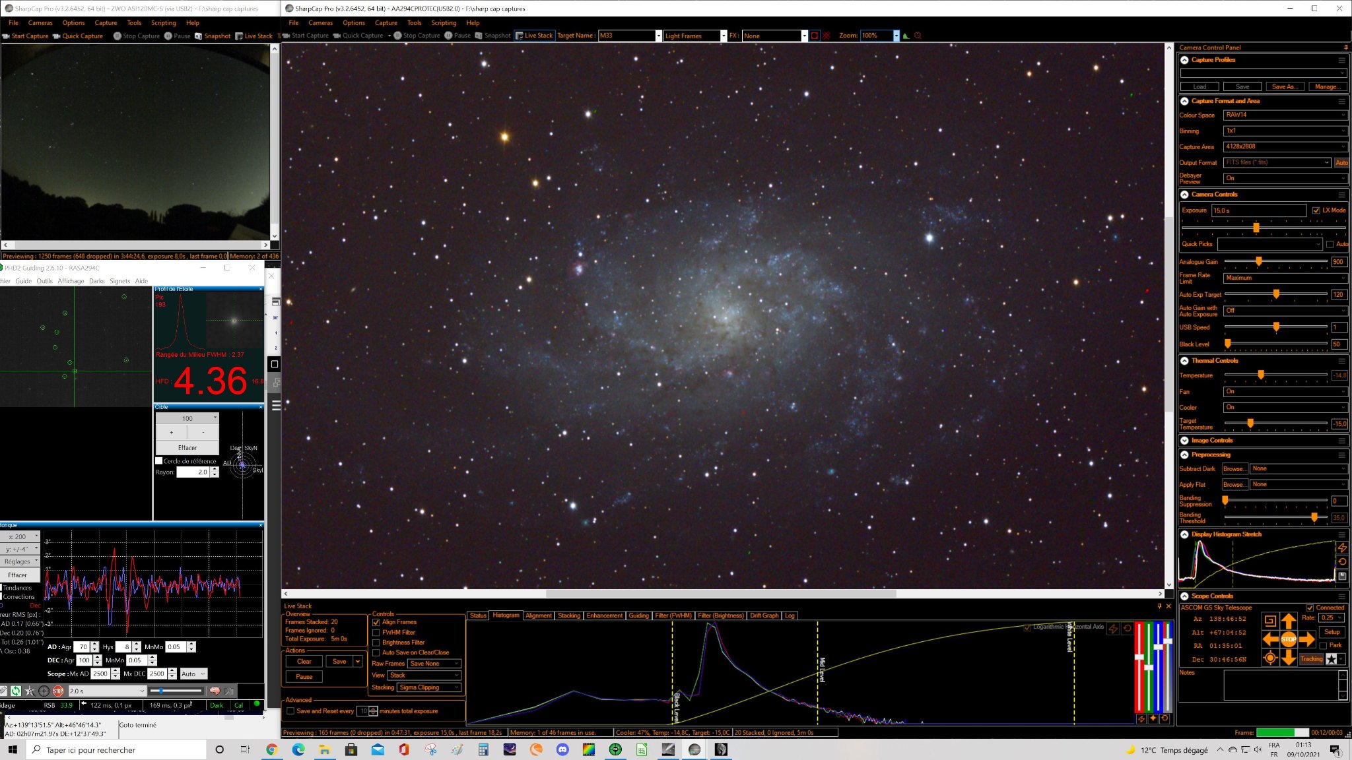Open the View Stack dropdown
This screenshot has width=1352, height=760.
[x=424, y=676]
